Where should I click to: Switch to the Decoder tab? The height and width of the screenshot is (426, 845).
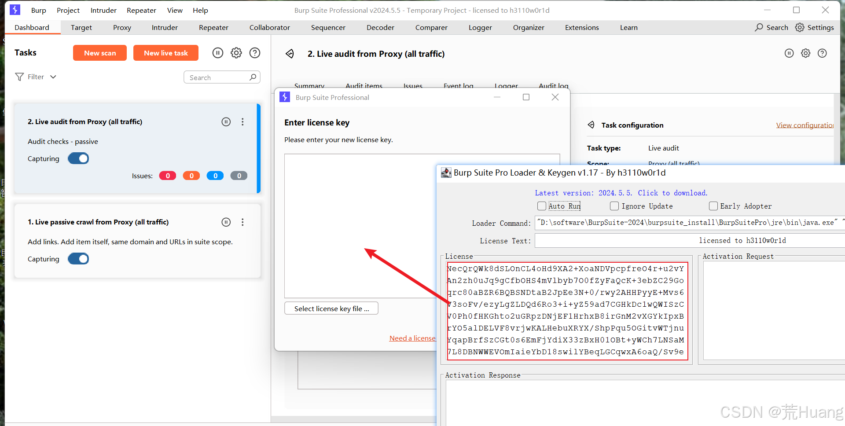pos(380,27)
